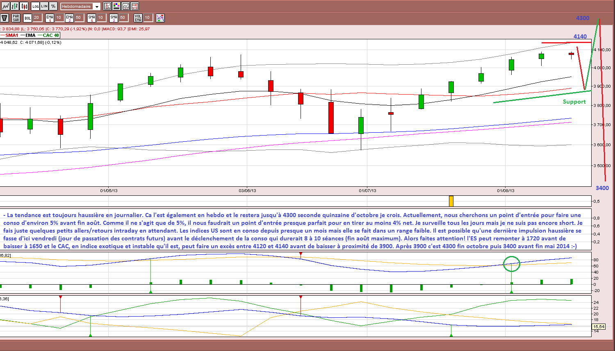This screenshot has width=615, height=351.
Task: Click the trash basket icon
Action: coord(5,18)
